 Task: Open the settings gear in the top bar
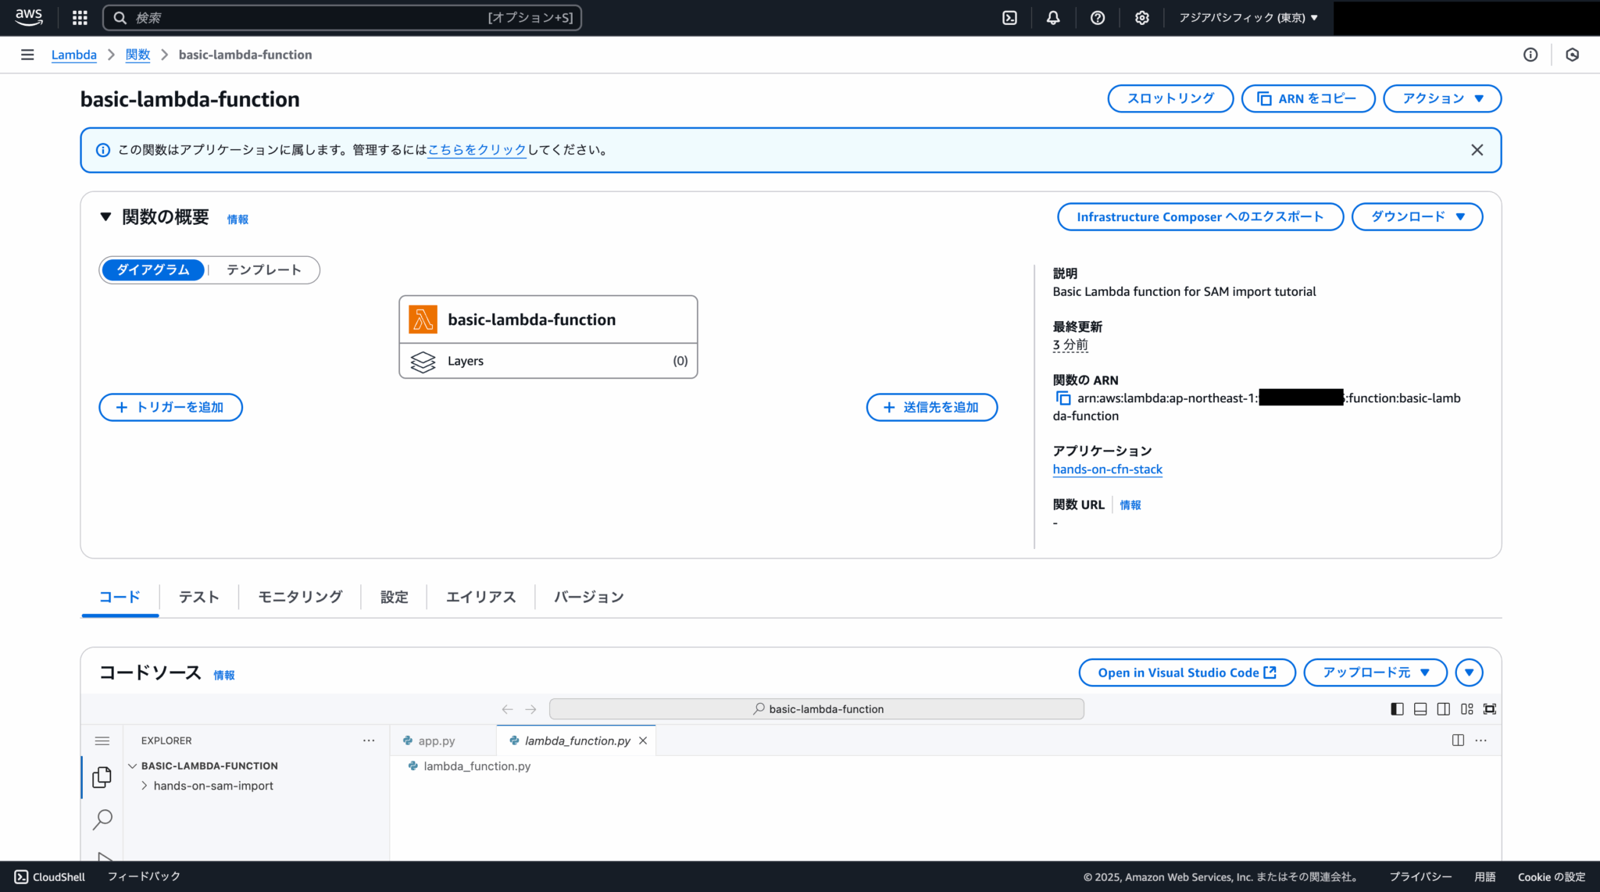[x=1142, y=17]
